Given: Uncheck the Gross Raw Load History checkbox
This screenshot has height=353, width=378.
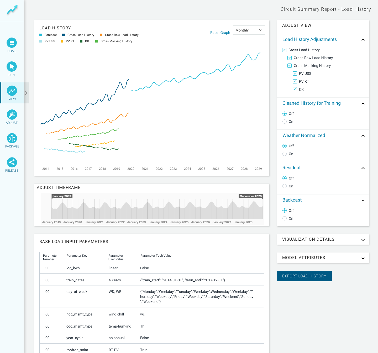Looking at the screenshot, I should pyautogui.click(x=290, y=58).
